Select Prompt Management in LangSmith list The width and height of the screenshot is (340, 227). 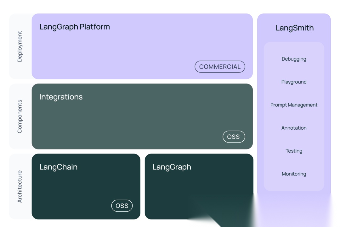(294, 105)
